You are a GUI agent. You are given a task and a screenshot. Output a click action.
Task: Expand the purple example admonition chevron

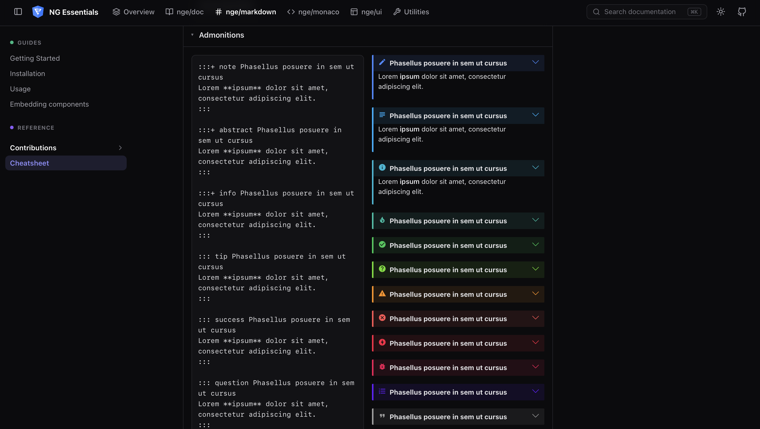(535, 391)
